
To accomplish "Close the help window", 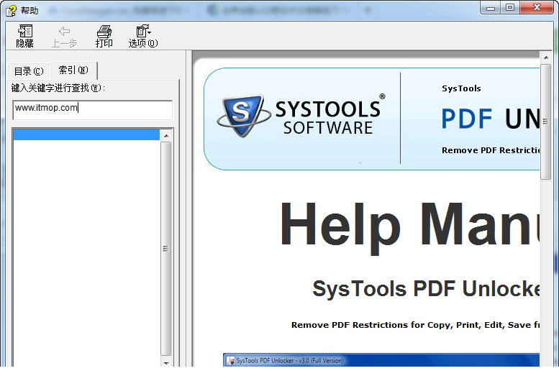I will 537,7.
